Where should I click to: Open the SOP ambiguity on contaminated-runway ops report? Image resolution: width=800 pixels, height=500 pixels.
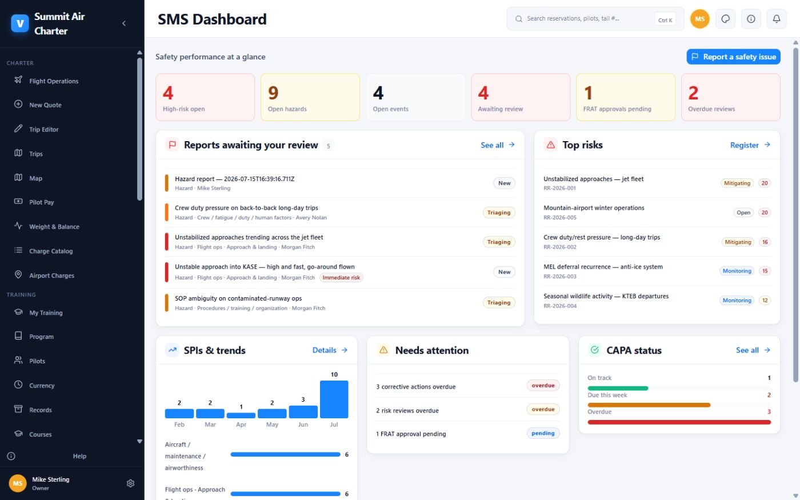click(340, 303)
